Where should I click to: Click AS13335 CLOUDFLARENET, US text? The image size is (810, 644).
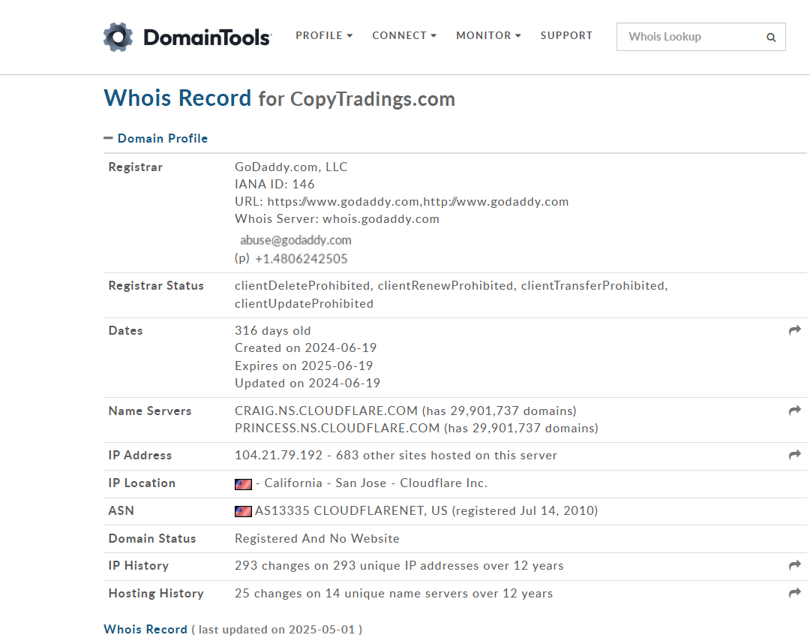(351, 510)
